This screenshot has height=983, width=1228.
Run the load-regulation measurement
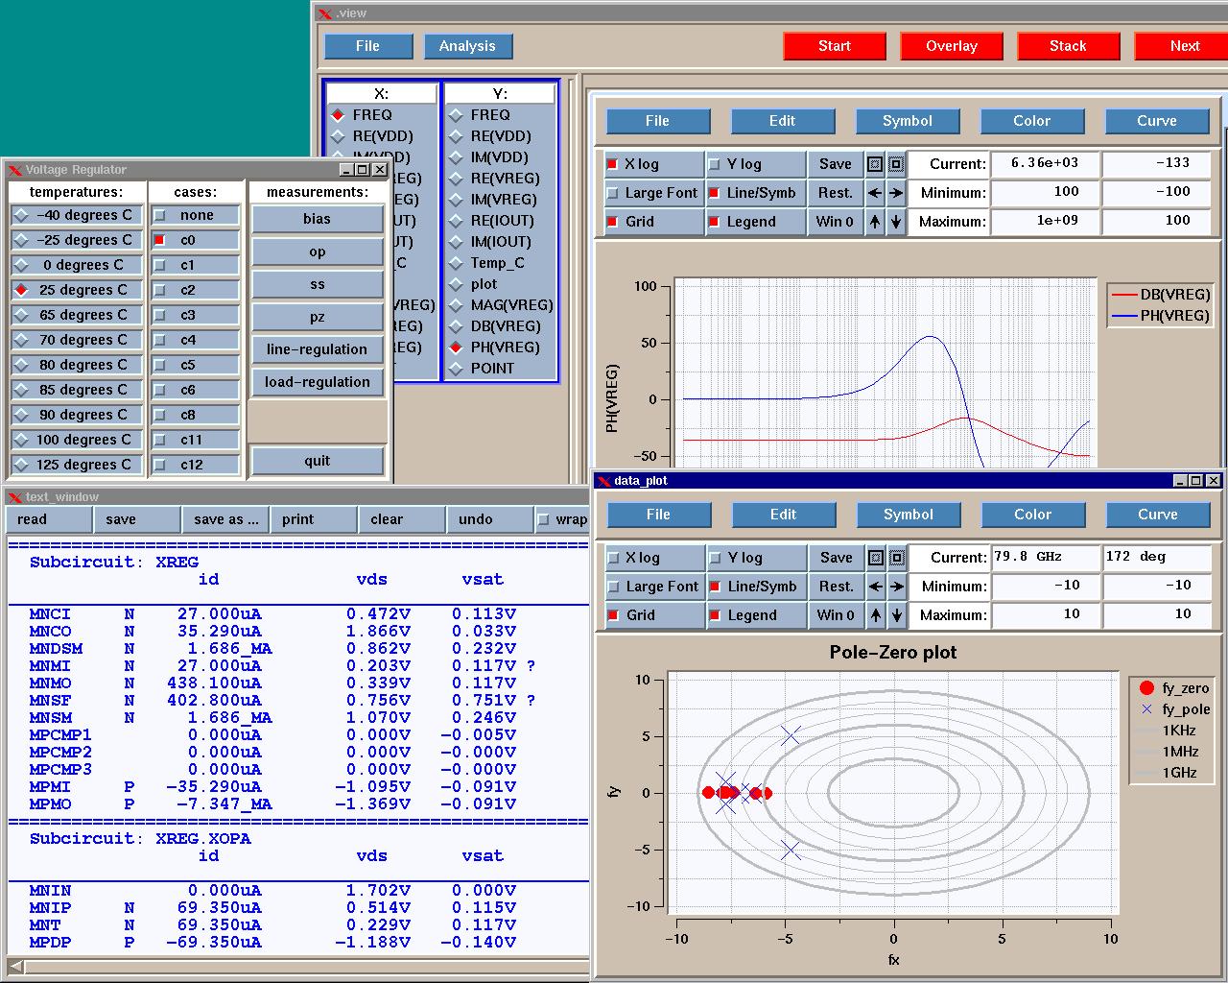tap(317, 382)
